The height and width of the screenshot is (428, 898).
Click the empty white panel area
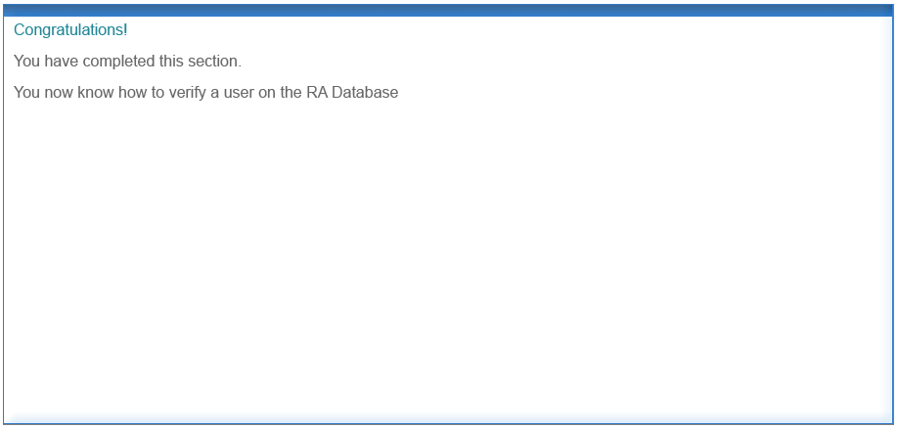point(448,258)
